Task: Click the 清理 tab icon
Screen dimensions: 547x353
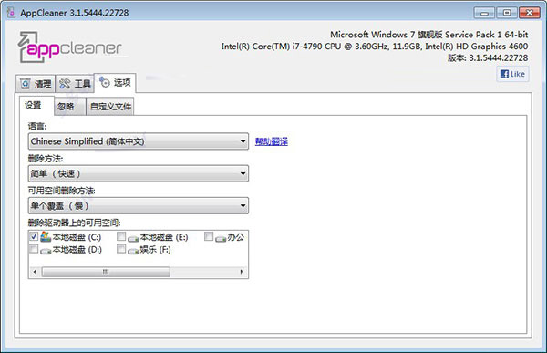Action: pos(26,84)
